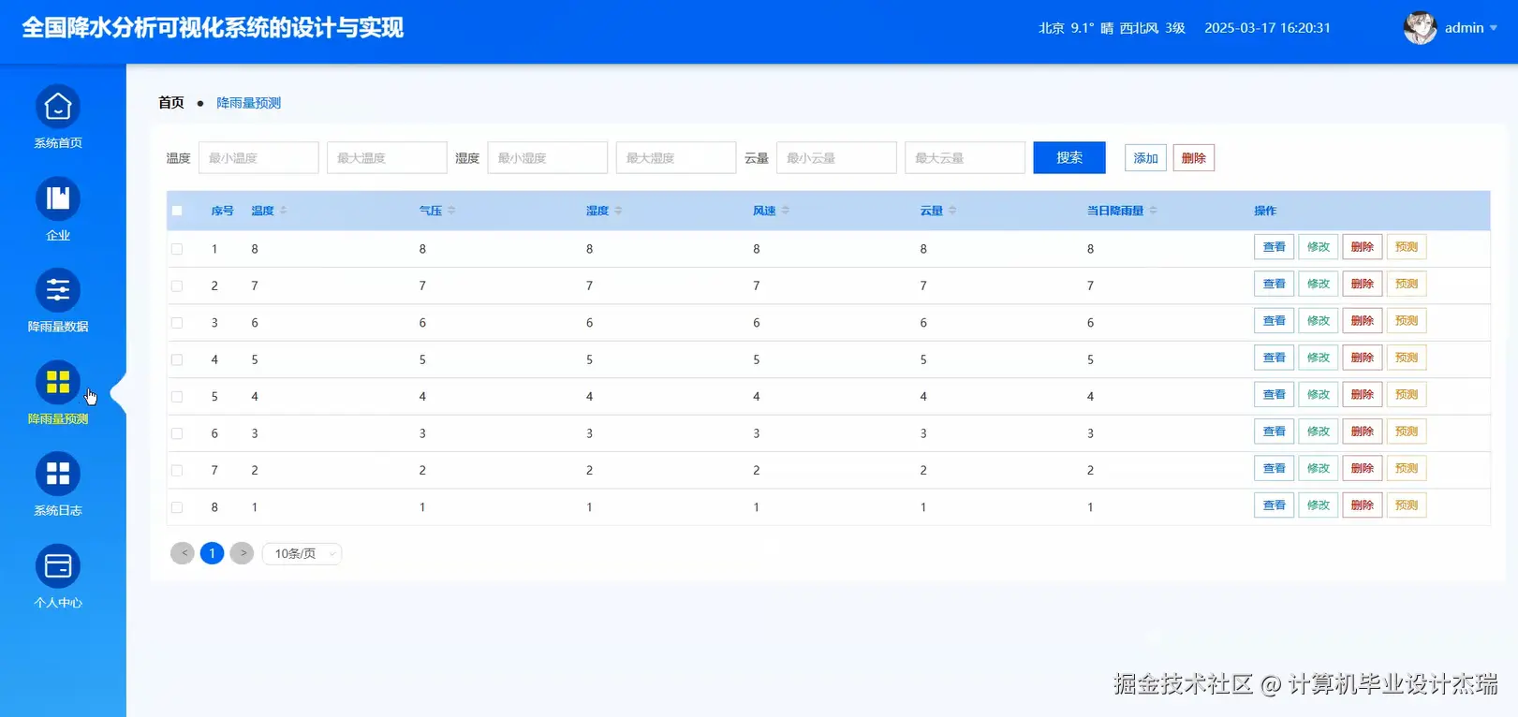Focus the 最小云量 input field
The width and height of the screenshot is (1518, 717).
pyautogui.click(x=836, y=157)
